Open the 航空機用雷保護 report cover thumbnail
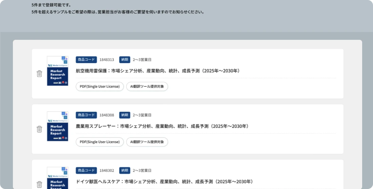373x189 pixels. point(58,71)
